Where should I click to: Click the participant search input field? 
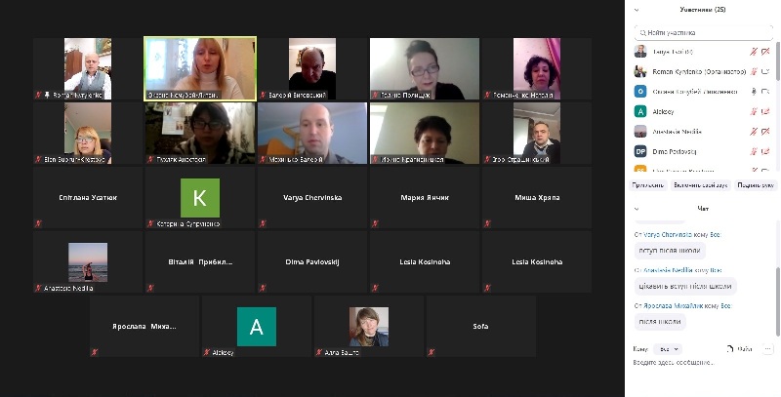(703, 33)
